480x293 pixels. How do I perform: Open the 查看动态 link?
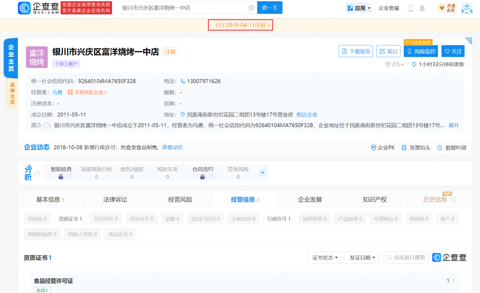pos(172,148)
